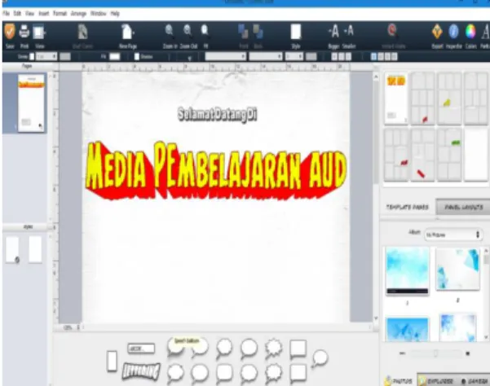Click the Start Comic toolbar icon
Screen dimensions: 490x386
coord(82,32)
